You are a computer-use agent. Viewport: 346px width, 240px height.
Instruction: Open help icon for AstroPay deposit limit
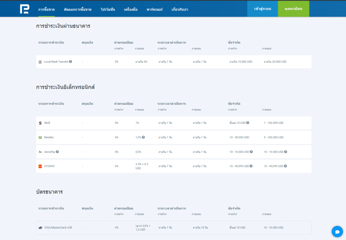tap(251, 152)
